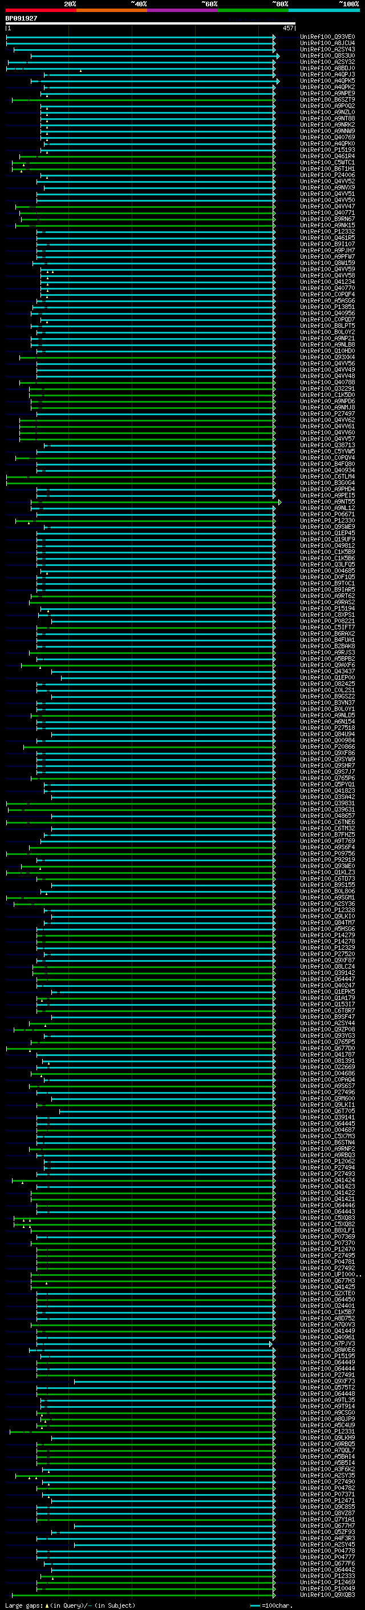Click the alignment bar for UniRef100_A4QPK5

coord(155,81)
